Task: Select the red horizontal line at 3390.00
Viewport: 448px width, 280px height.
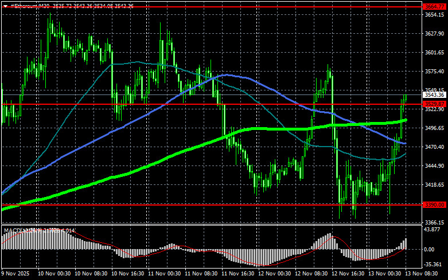Action: click(212, 205)
